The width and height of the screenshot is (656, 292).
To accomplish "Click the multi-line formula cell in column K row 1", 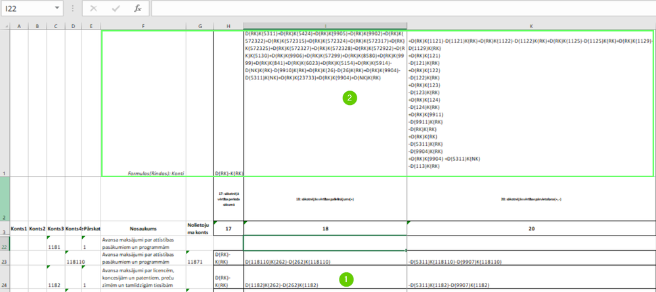I will click(531, 103).
